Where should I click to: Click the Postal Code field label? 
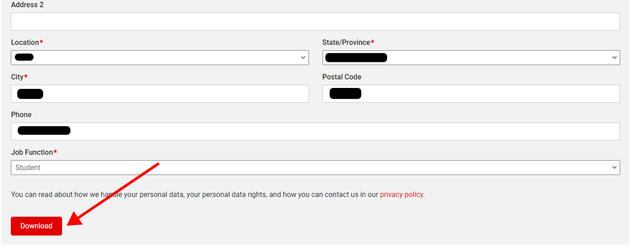(x=342, y=77)
